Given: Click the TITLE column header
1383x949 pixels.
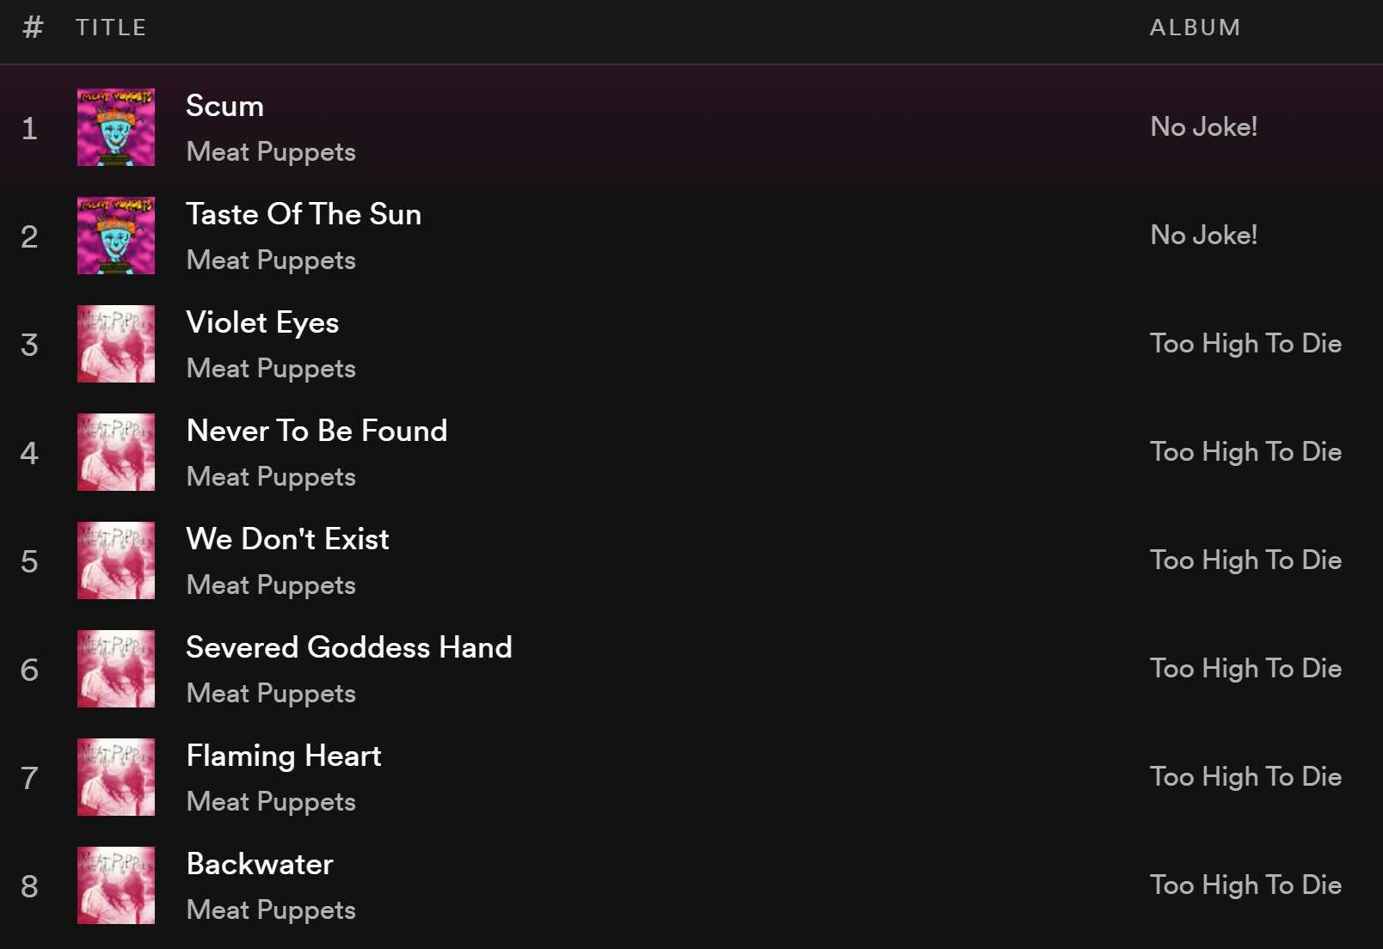Looking at the screenshot, I should click(x=111, y=28).
